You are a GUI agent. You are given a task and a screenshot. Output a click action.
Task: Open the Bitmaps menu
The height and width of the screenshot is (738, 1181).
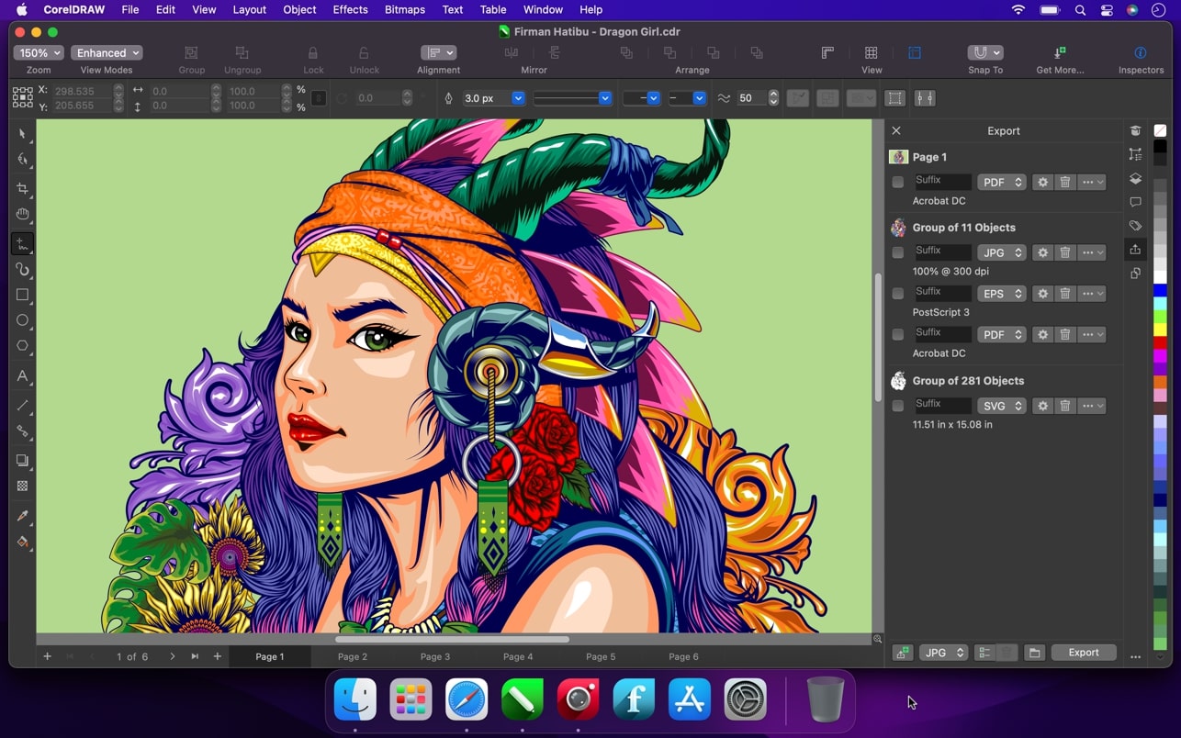click(404, 10)
